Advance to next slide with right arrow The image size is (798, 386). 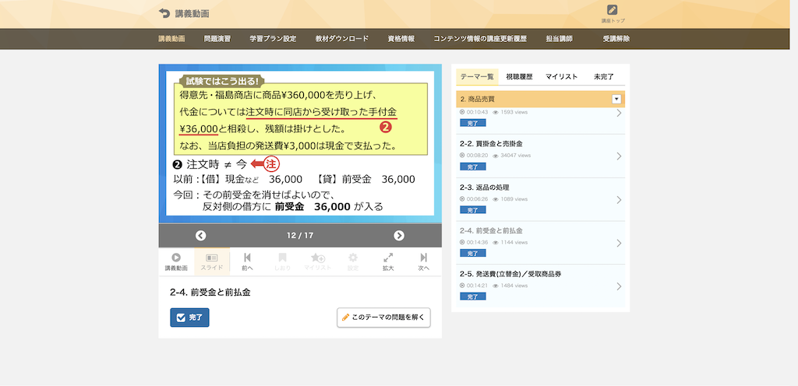point(399,236)
